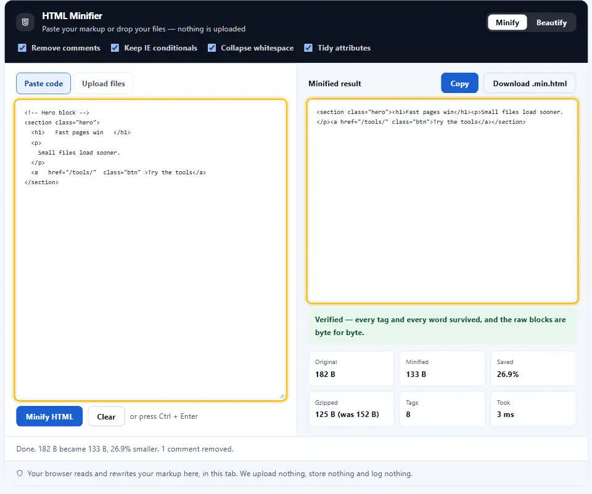Click the '<!-- Hero block -->' comment line
This screenshot has height=494, width=592.
click(57, 112)
